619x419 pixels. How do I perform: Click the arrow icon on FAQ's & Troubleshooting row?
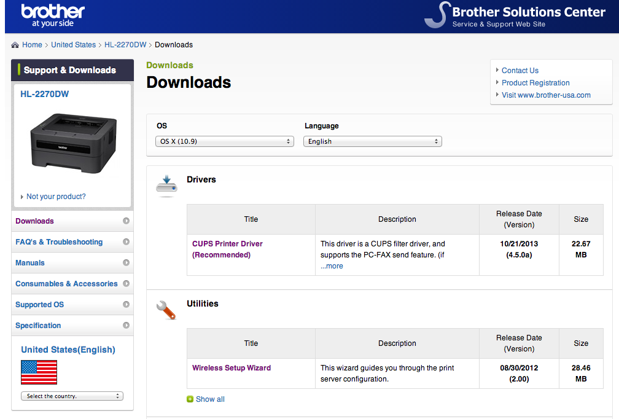(126, 241)
